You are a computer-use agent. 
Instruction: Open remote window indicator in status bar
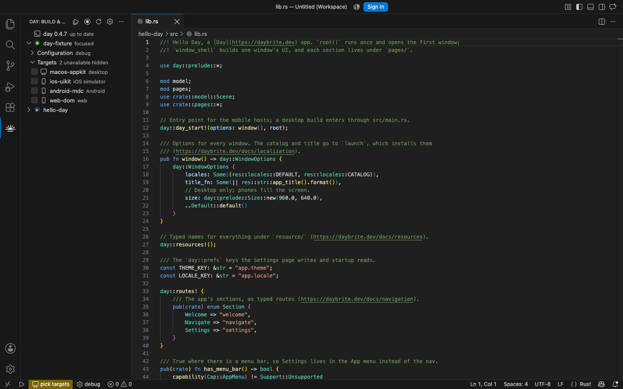click(x=7, y=384)
